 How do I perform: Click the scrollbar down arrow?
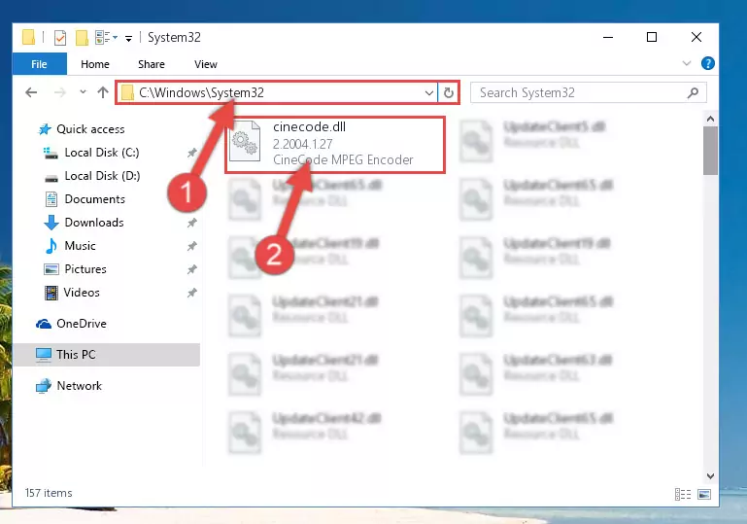point(710,475)
